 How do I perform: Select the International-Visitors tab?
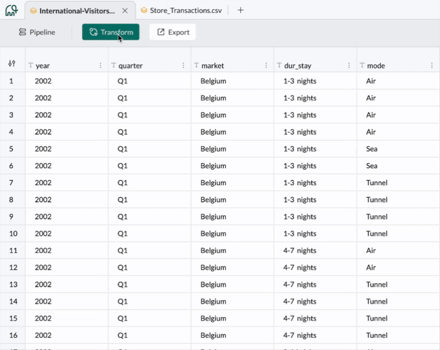77,10
